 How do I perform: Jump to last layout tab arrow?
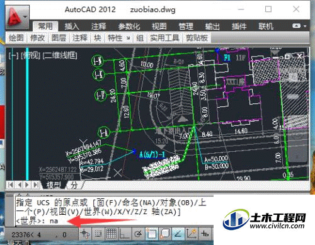click(x=36, y=185)
